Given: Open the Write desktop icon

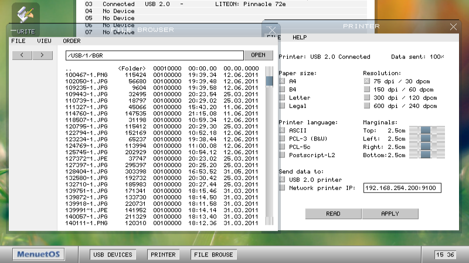Looking at the screenshot, I should click(x=26, y=14).
